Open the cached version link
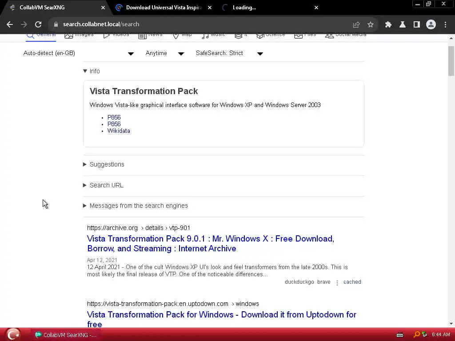The width and height of the screenshot is (455, 341). (x=352, y=282)
